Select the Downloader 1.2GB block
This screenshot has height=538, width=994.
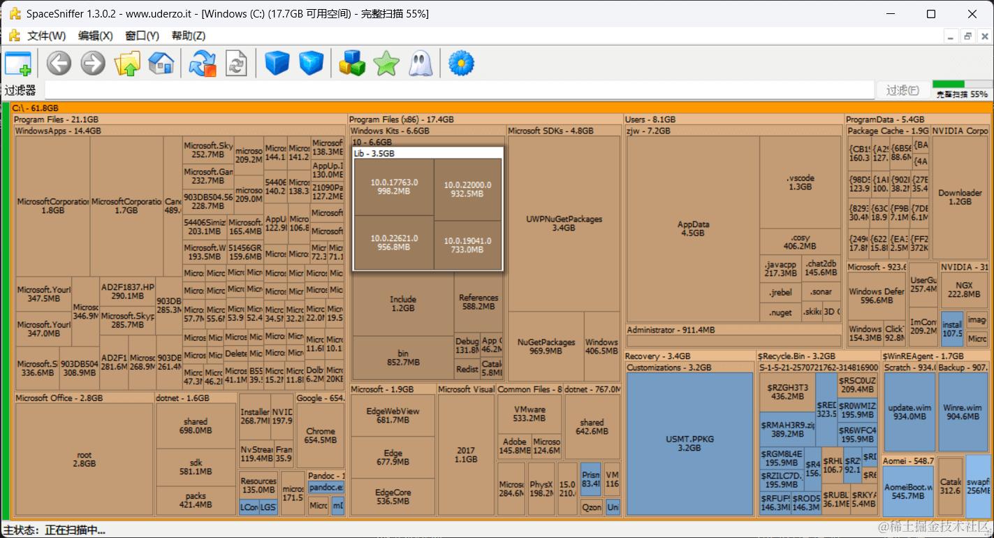click(x=960, y=197)
